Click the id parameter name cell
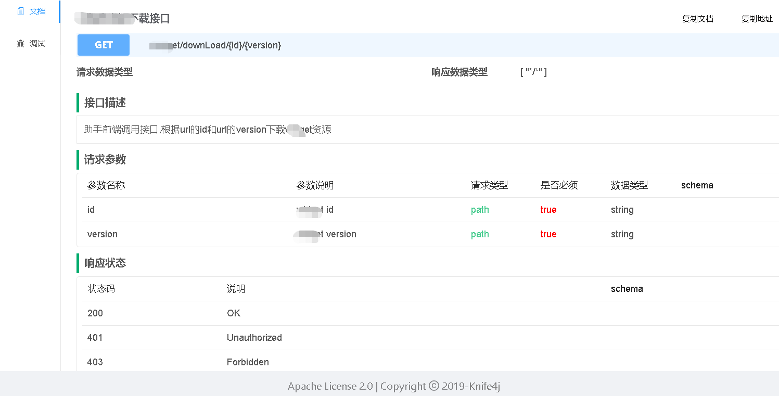Image resolution: width=779 pixels, height=396 pixels. pyautogui.click(x=91, y=210)
